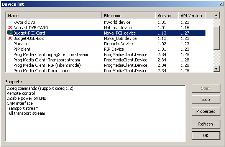Sort devices by the Name column header

pos(54,15)
